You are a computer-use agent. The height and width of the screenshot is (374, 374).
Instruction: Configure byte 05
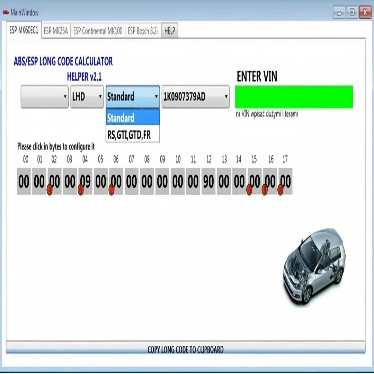[101, 181]
